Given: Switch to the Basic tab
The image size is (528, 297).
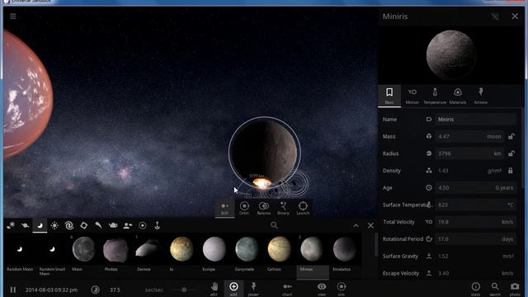Looking at the screenshot, I should coord(389,96).
